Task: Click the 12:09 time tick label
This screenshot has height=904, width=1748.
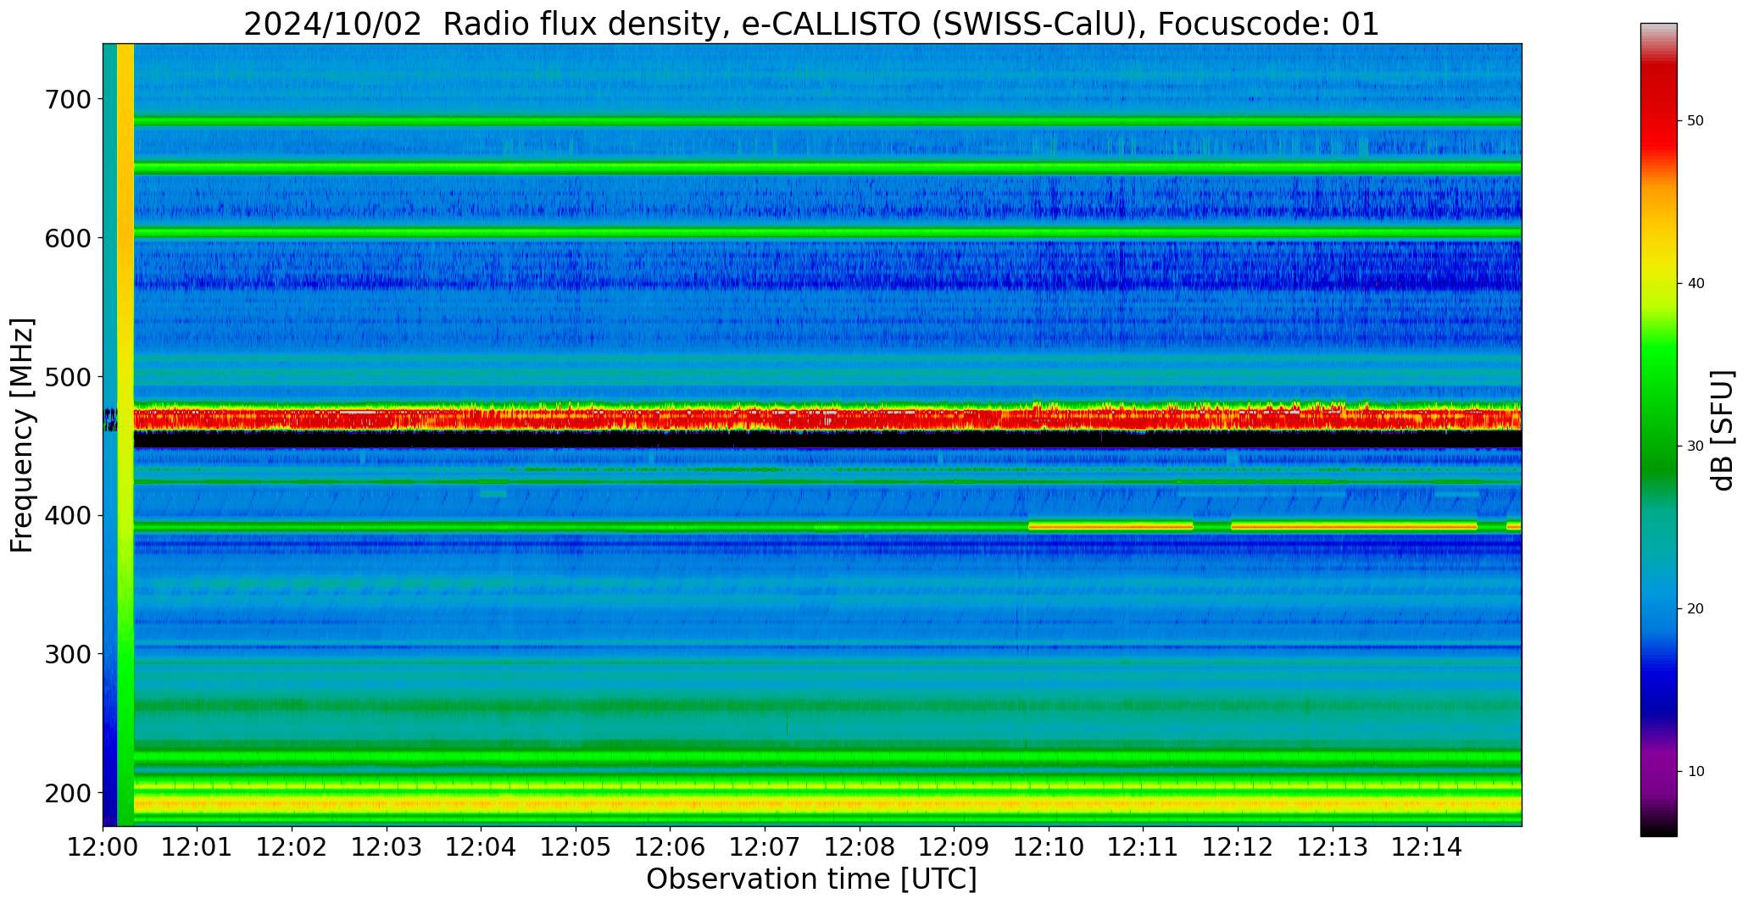Action: coord(955,847)
